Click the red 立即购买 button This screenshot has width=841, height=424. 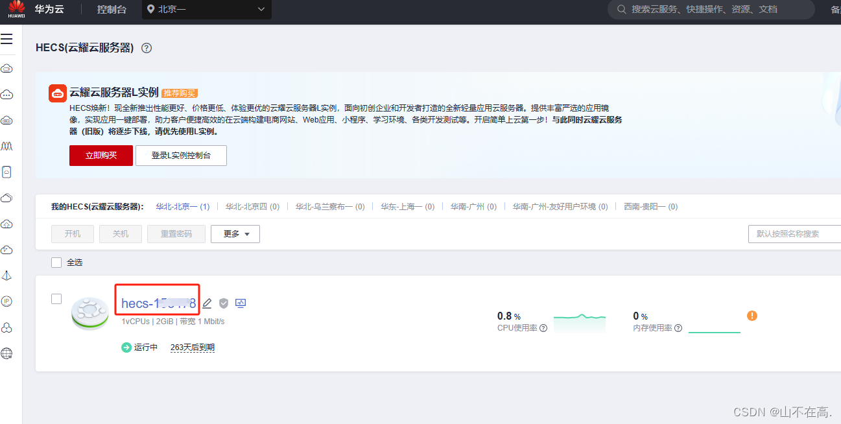(101, 156)
